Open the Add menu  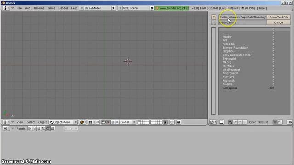click(x=28, y=8)
